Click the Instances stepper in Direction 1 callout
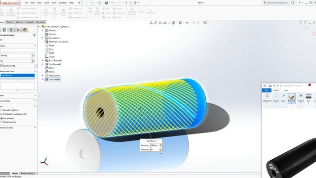Image resolution: width=316 pixels, height=178 pixels. click(x=160, y=150)
